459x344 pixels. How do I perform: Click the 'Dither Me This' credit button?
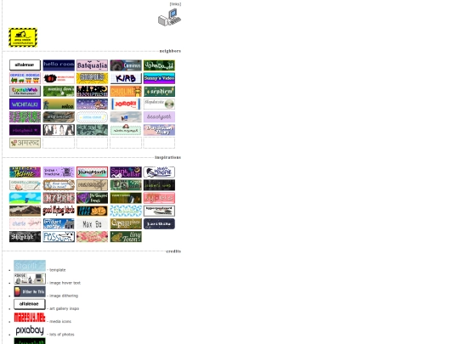pyautogui.click(x=30, y=291)
